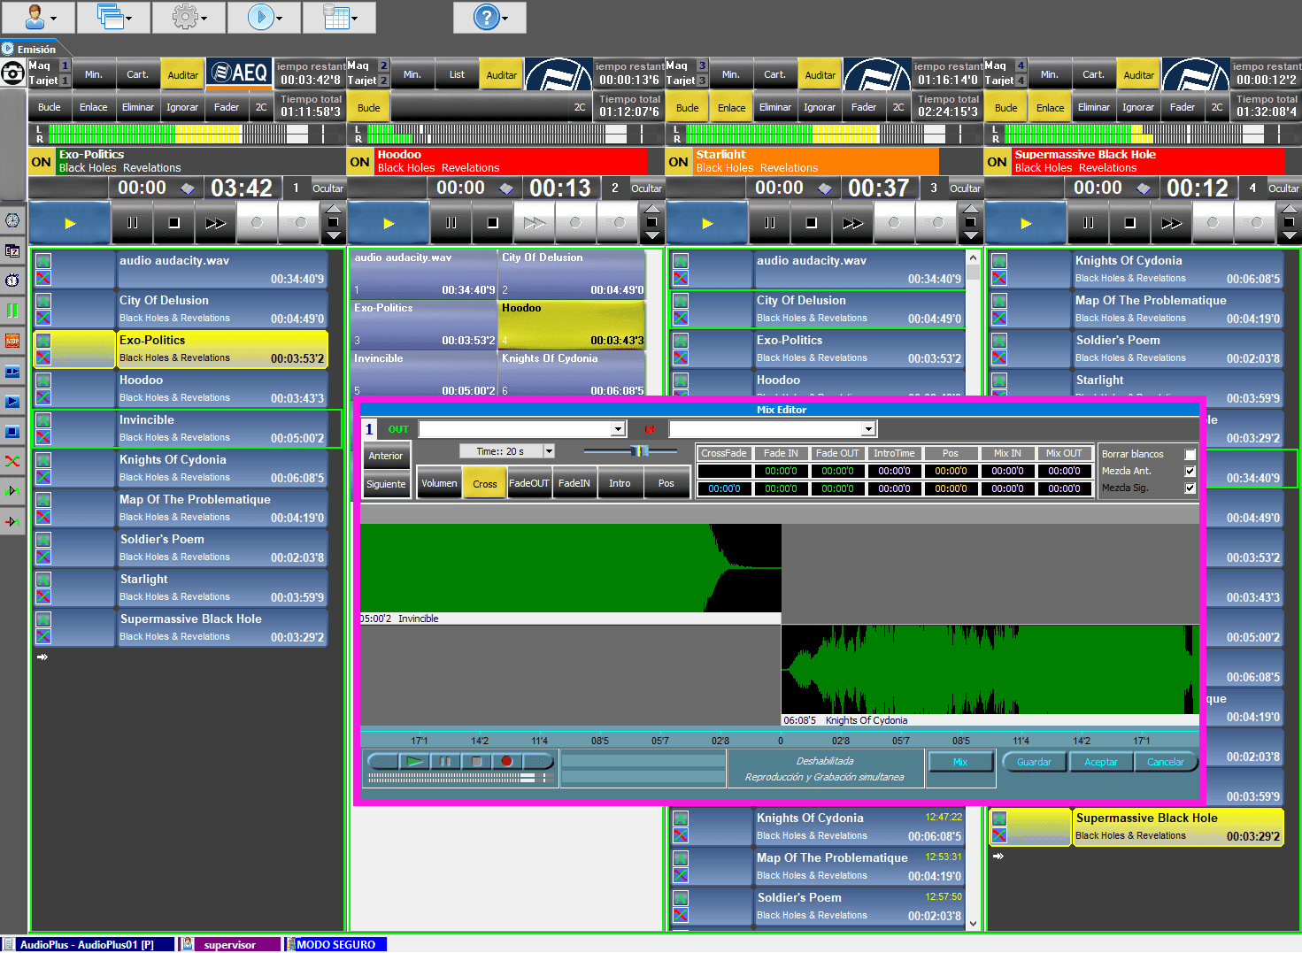
Task: Select the FadeIN mode in Mix Editor
Action: pos(574,483)
